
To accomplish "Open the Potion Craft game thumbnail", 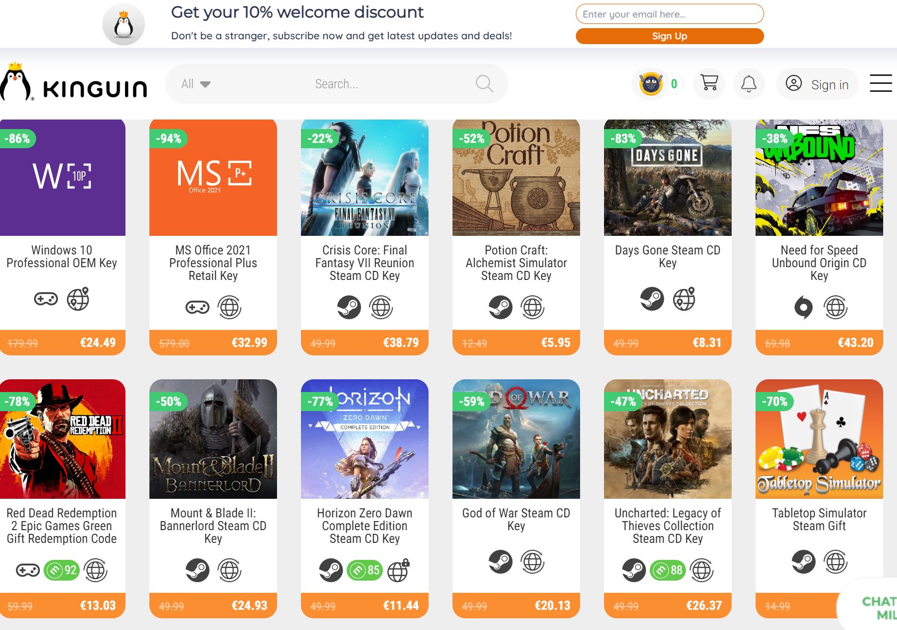I will tap(516, 178).
